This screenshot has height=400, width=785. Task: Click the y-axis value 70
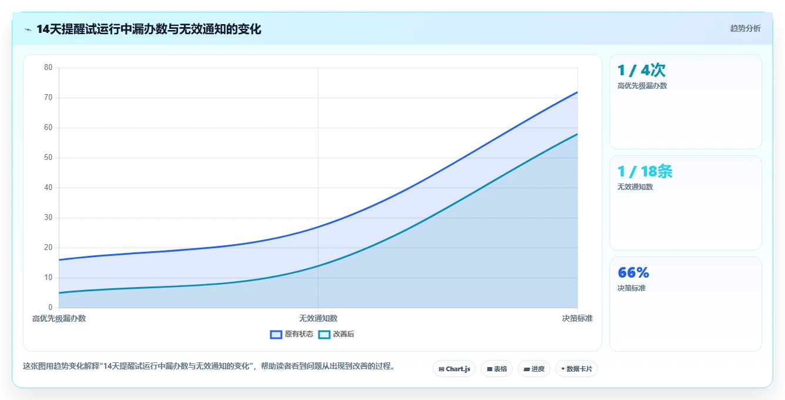(48, 98)
